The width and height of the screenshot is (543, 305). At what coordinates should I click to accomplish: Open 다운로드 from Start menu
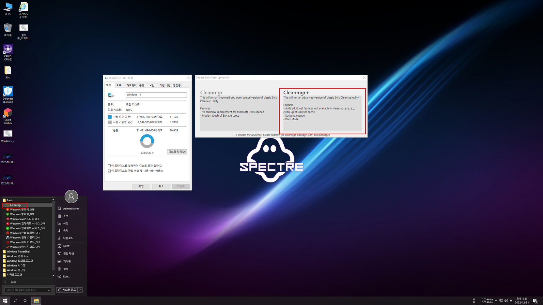68,238
